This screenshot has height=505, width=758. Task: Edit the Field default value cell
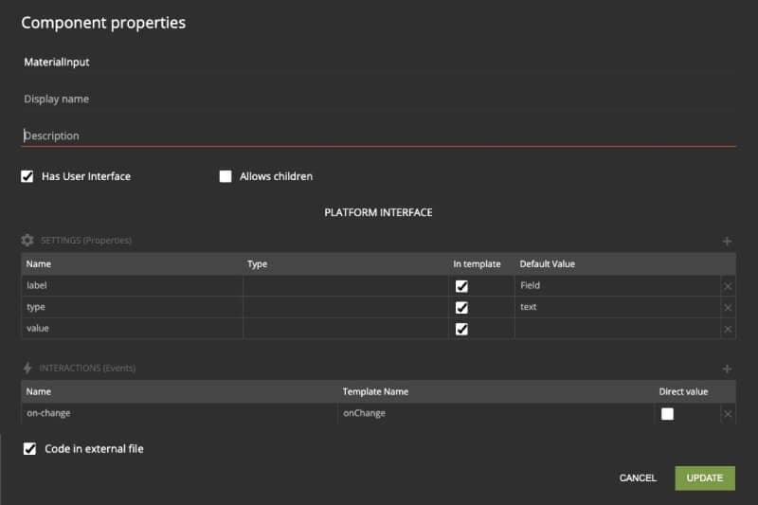pos(618,285)
